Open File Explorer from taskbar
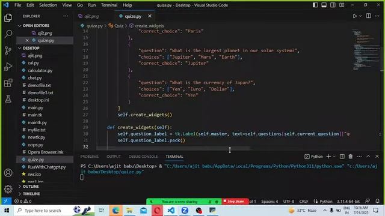 (129, 211)
